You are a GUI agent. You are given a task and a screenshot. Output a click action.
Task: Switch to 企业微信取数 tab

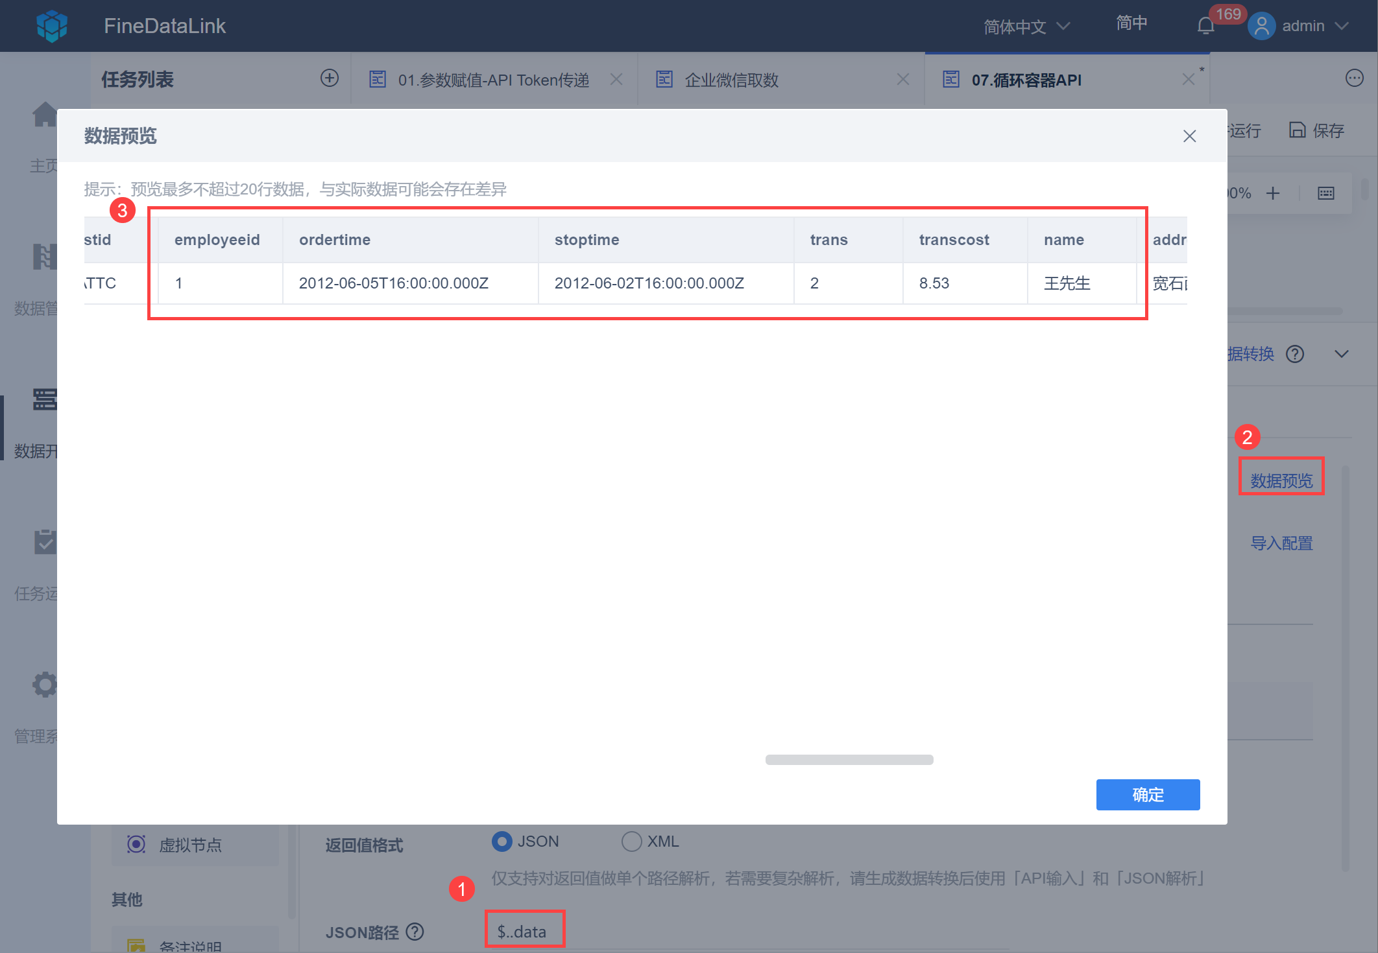731,80
